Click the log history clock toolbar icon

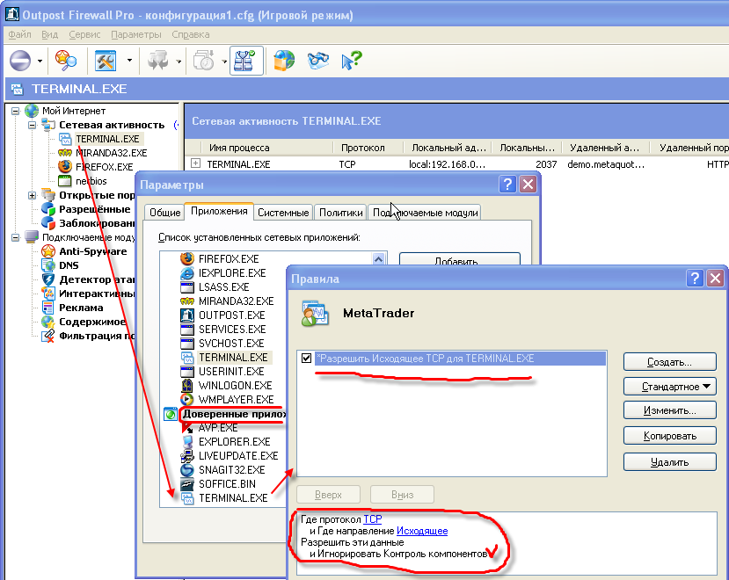(203, 61)
